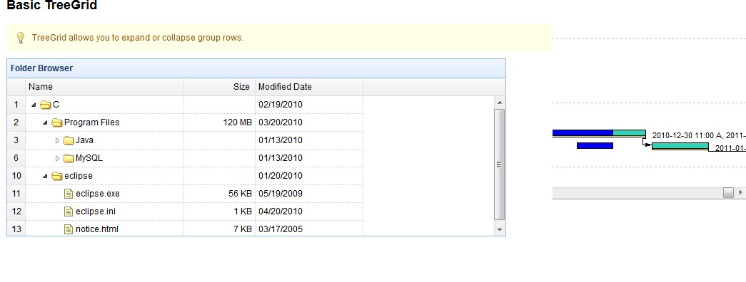Click the 01/20/2010 date cell

point(309,176)
